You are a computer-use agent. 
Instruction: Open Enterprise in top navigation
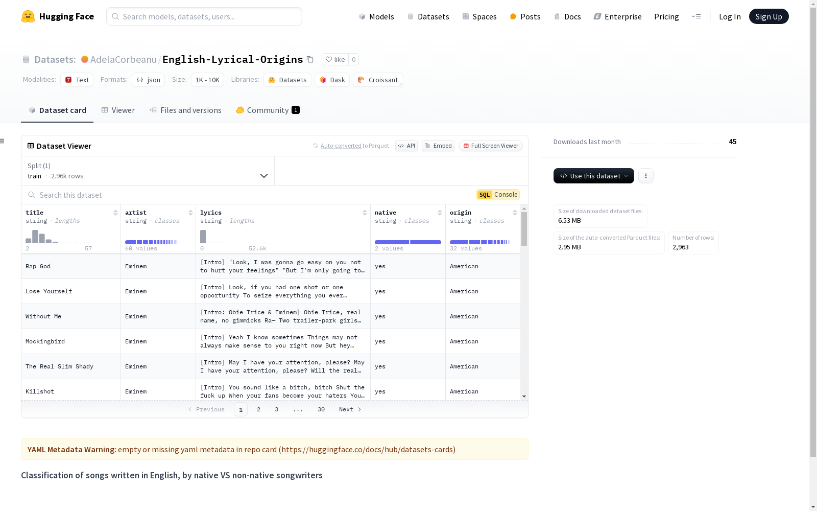618,16
